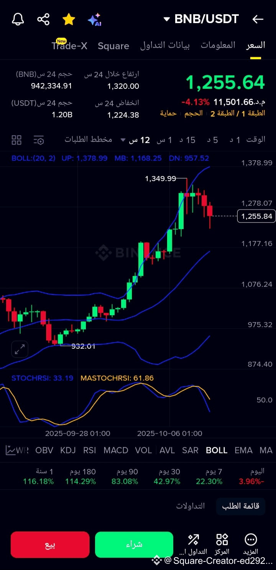Enable the AVL indicator

tap(167, 450)
